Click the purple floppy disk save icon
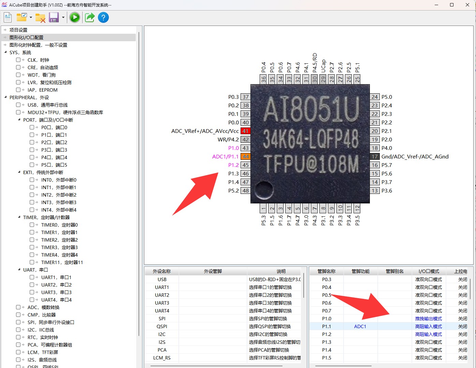Viewport: 476px width, 368px height. [x=54, y=17]
